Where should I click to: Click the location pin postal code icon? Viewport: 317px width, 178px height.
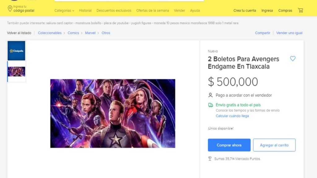(10, 9)
